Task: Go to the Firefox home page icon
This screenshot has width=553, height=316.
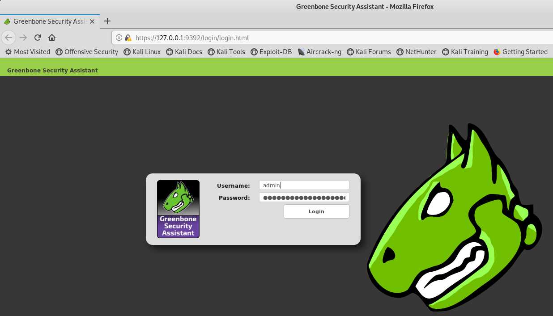Action: (x=52, y=38)
